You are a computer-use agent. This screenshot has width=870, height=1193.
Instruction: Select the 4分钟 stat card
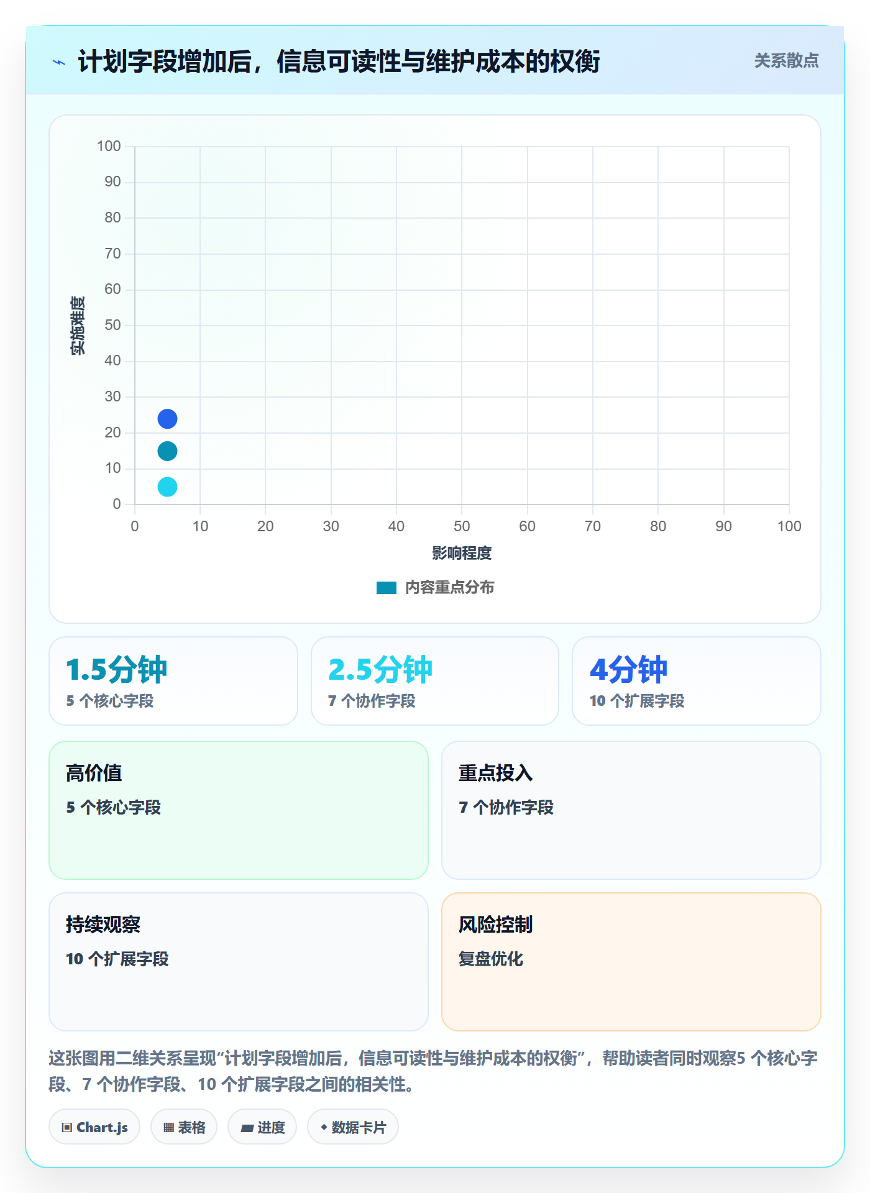tap(697, 681)
